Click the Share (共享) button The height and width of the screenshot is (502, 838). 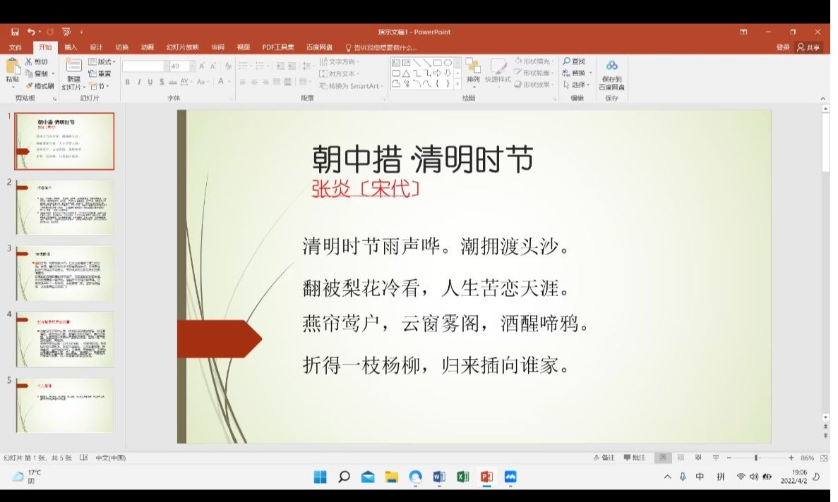[x=809, y=47]
